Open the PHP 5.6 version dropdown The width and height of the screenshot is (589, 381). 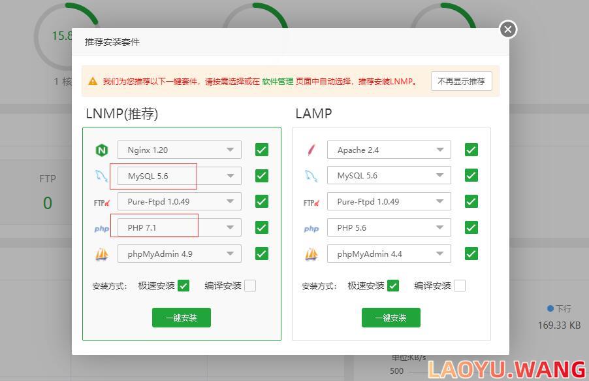click(389, 227)
